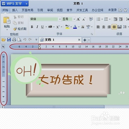Click the decrease indent icon

point(115,19)
